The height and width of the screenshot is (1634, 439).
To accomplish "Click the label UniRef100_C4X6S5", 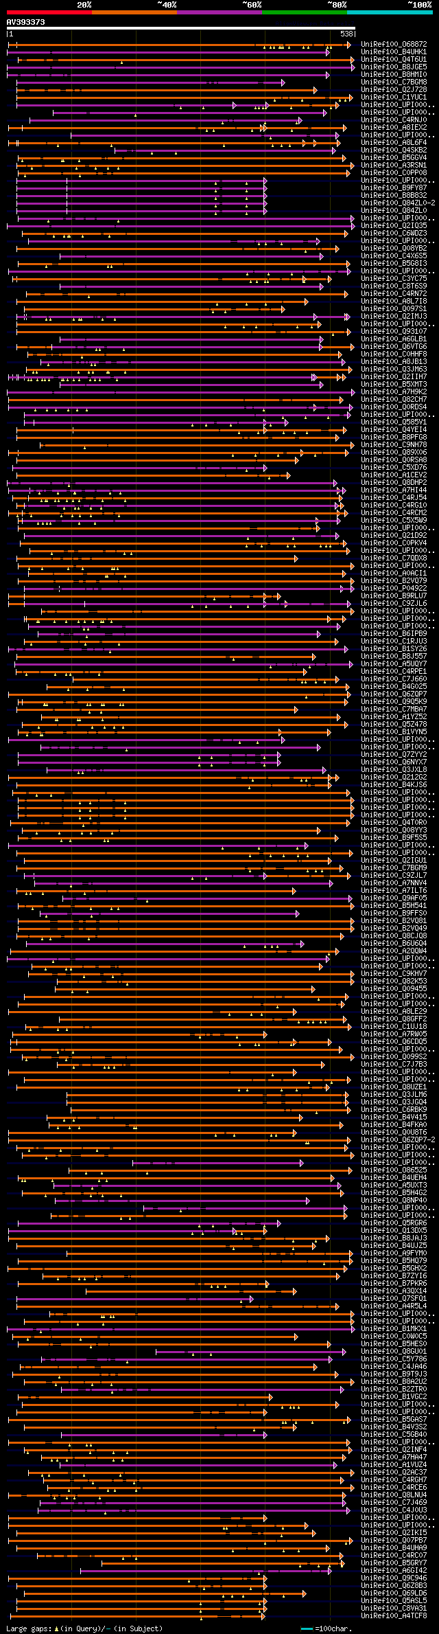I will tap(394, 256).
